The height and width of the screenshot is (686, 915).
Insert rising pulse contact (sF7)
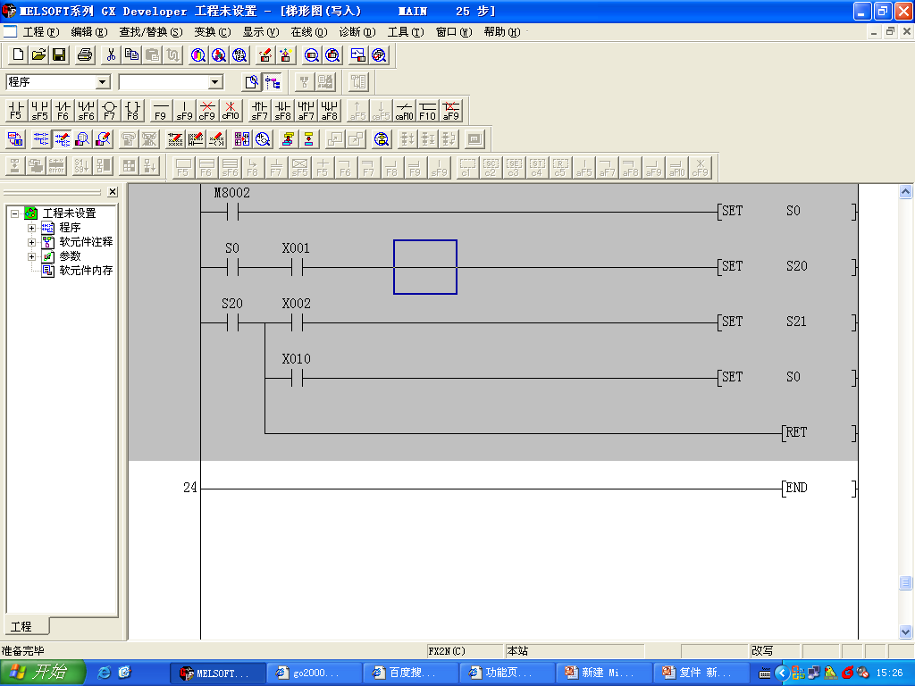click(259, 110)
